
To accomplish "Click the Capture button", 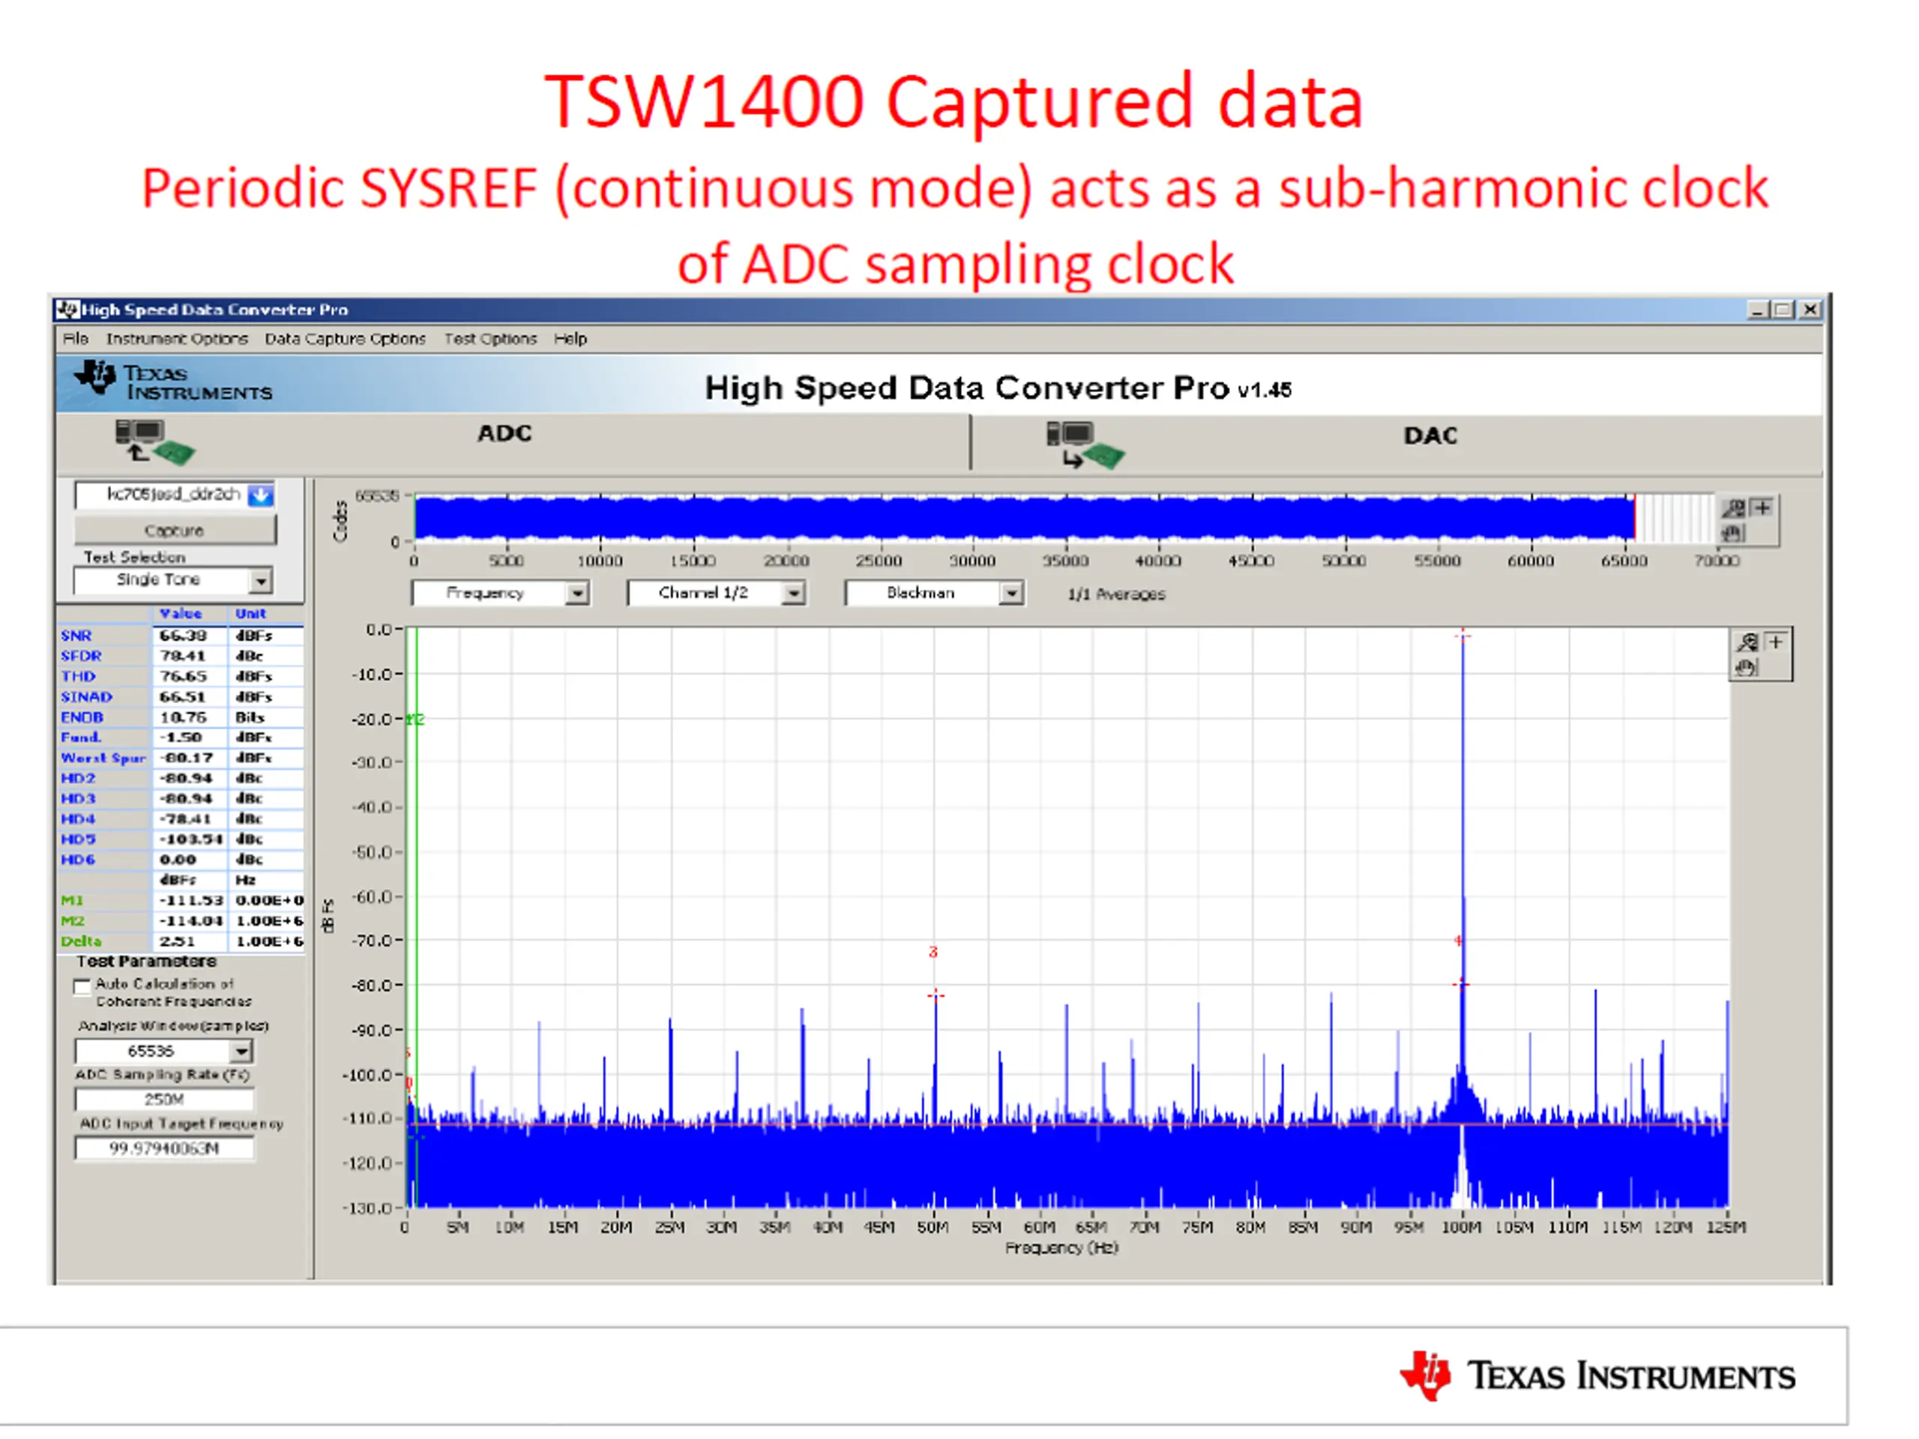I will point(175,530).
